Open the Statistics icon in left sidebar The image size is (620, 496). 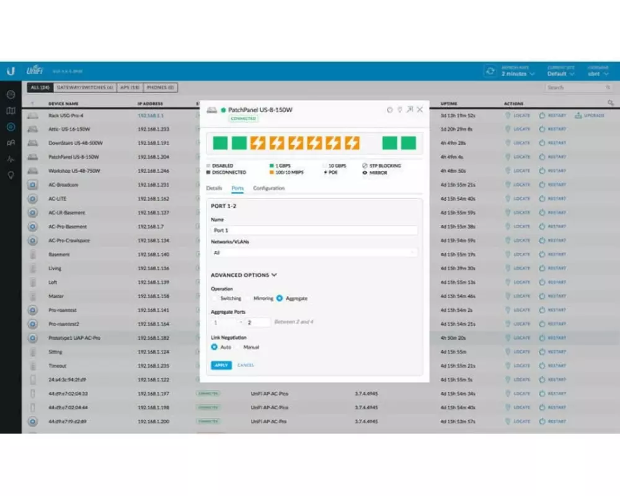tap(11, 159)
